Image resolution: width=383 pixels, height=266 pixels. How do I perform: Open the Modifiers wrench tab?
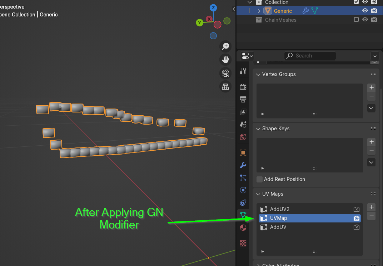(243, 165)
